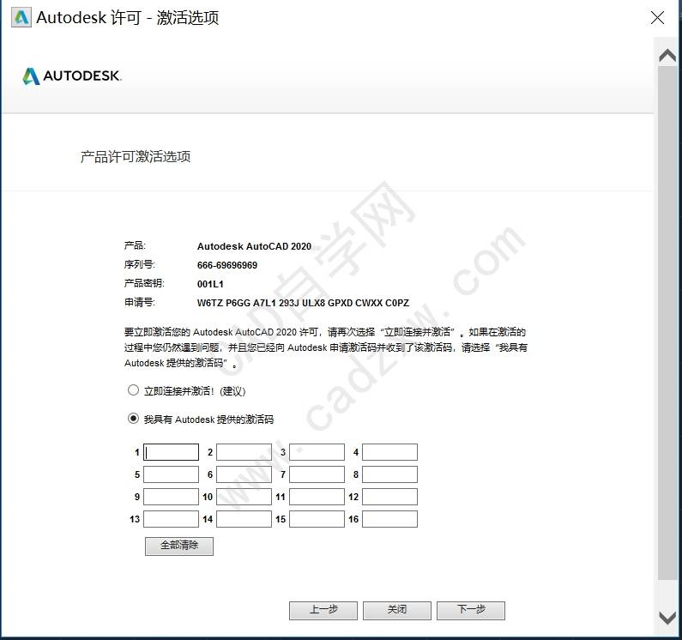
Task: Click the vertical scrollbar thumb
Action: (x=667, y=323)
